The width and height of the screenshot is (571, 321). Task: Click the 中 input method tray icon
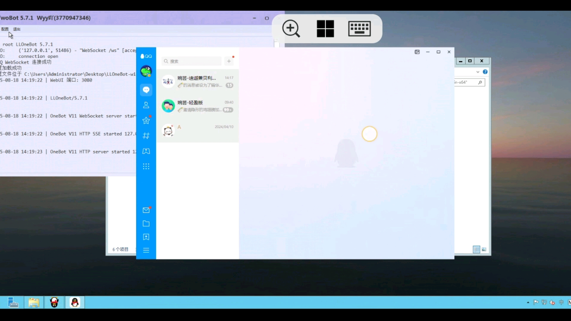pos(561,303)
